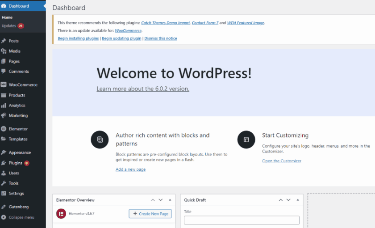The image size is (375, 228).
Task: Click the Collapse menu arrow icon
Action: (x=4, y=217)
